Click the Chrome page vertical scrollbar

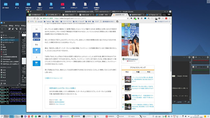171,64
